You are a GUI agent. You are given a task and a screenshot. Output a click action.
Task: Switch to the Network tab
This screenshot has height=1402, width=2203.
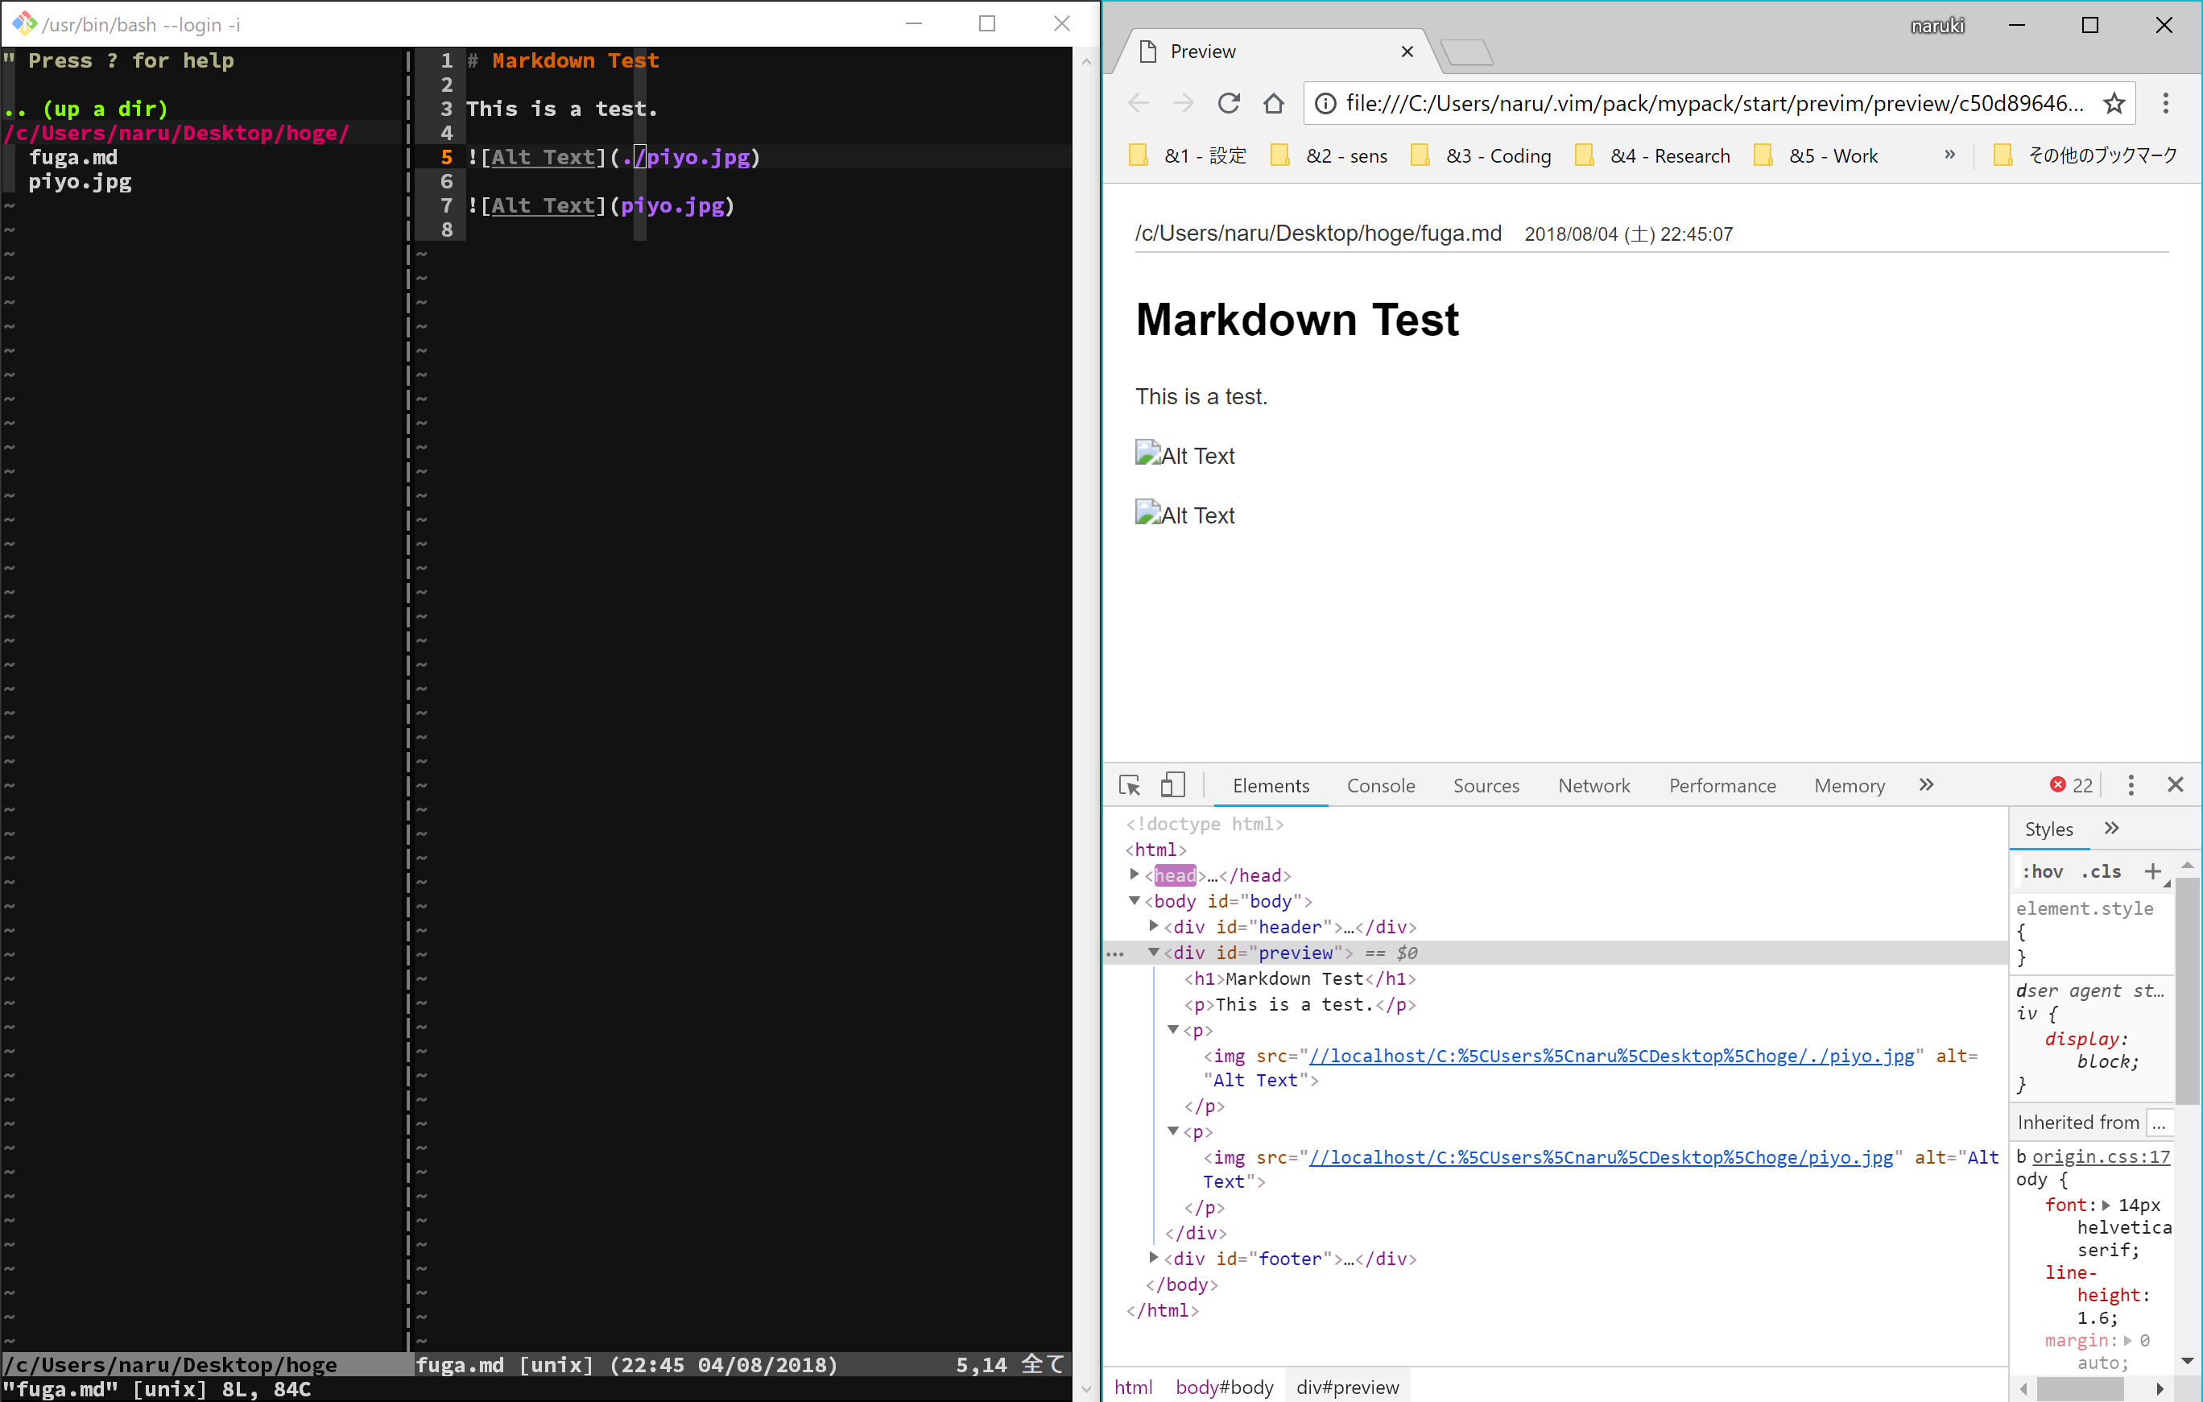click(1593, 785)
